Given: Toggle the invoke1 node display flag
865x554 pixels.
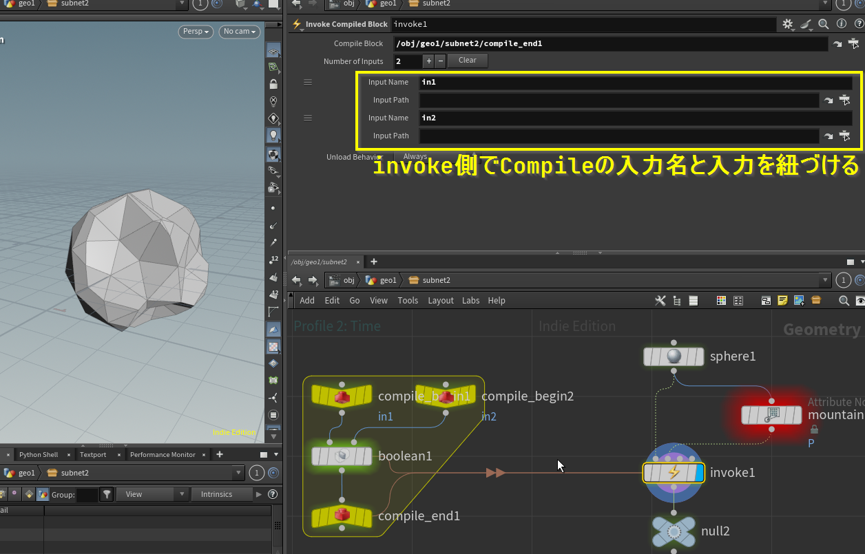Looking at the screenshot, I should [698, 473].
